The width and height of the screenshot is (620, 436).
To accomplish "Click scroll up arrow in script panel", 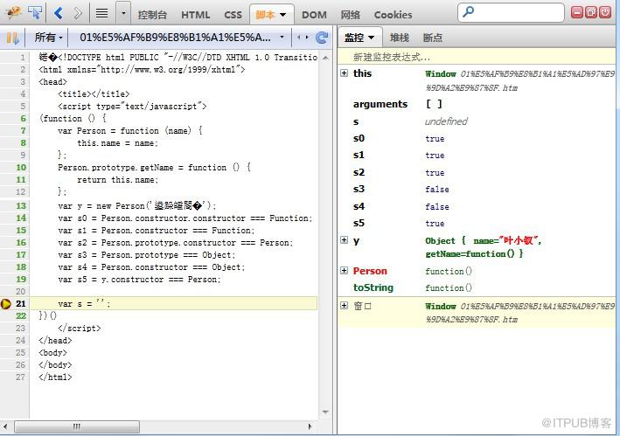I will tap(325, 58).
